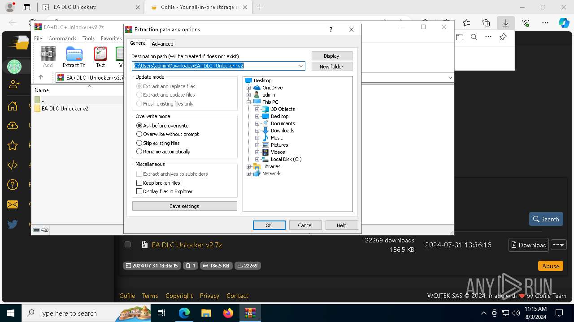Viewport: 574px width, 322px height.
Task: Open Edge settings and more menu
Action: tap(545, 23)
